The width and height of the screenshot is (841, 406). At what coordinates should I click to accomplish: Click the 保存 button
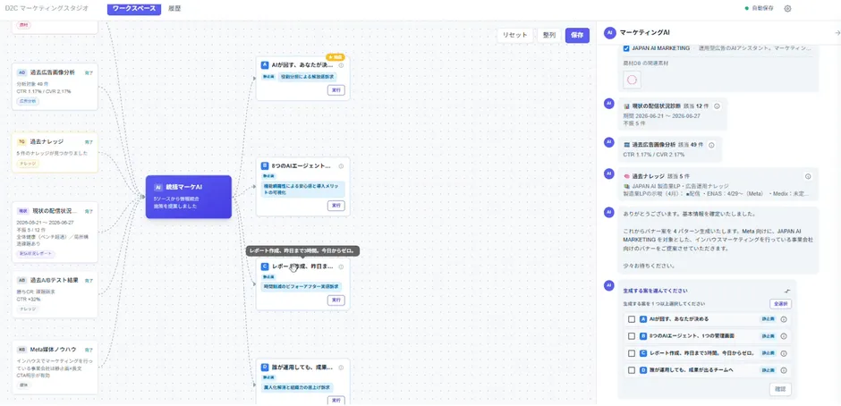(x=577, y=36)
